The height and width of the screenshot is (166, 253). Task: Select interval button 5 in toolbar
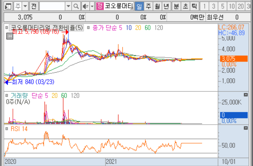click(x=223, y=6)
